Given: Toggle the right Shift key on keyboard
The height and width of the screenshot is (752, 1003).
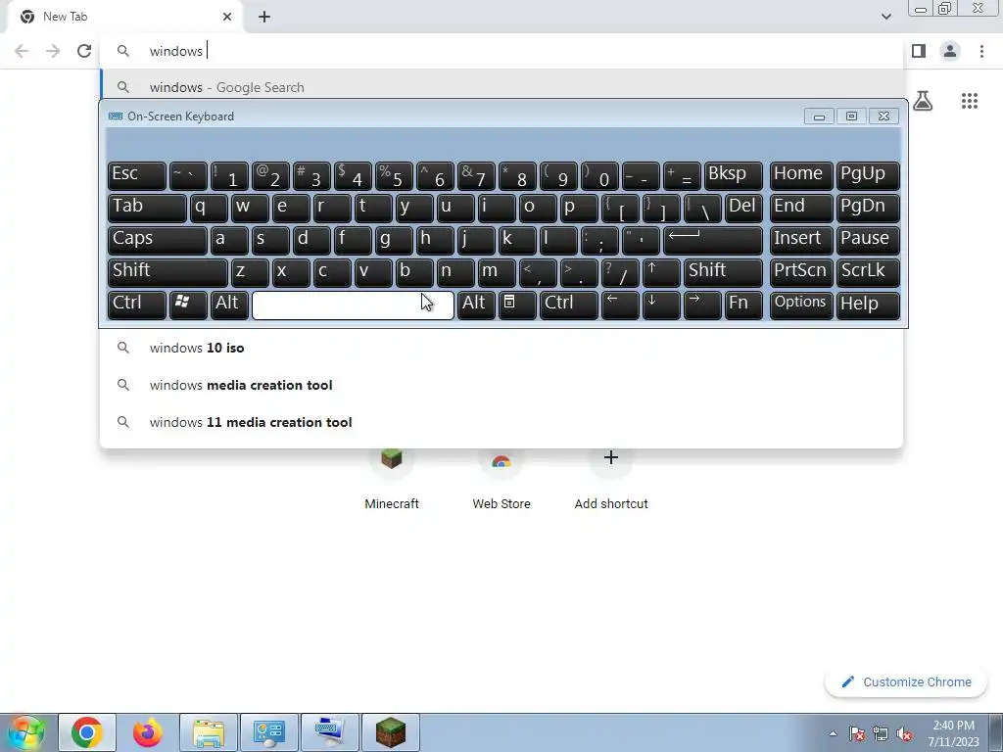Looking at the screenshot, I should (723, 272).
